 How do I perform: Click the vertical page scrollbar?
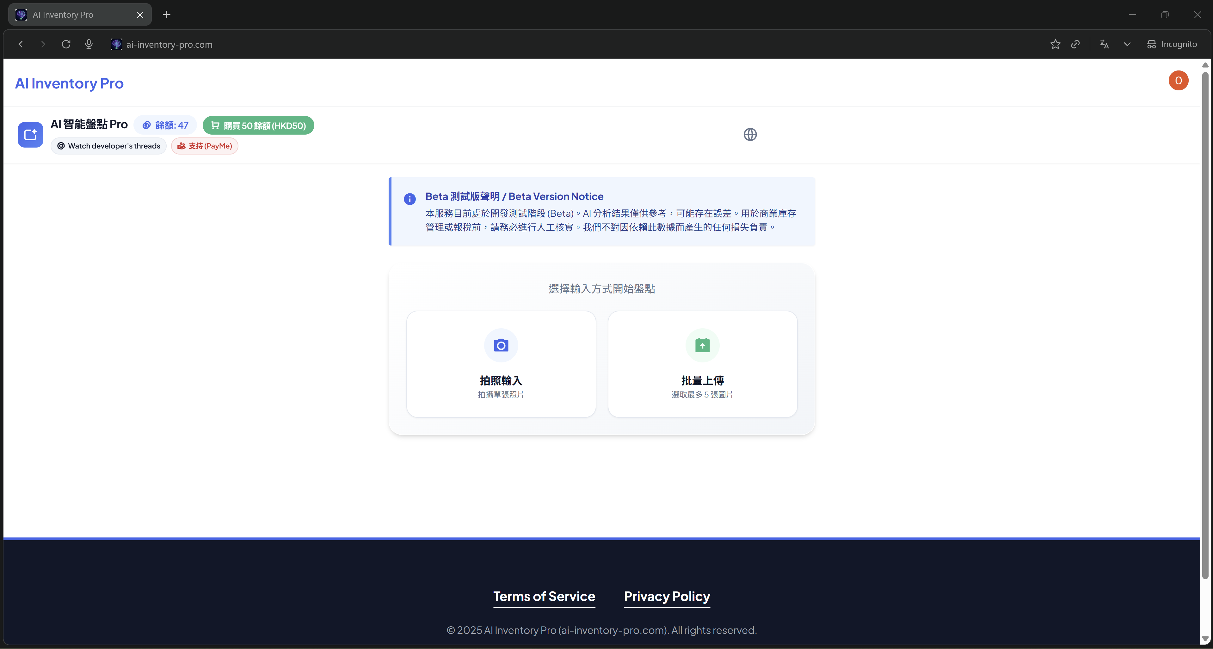1205,325
